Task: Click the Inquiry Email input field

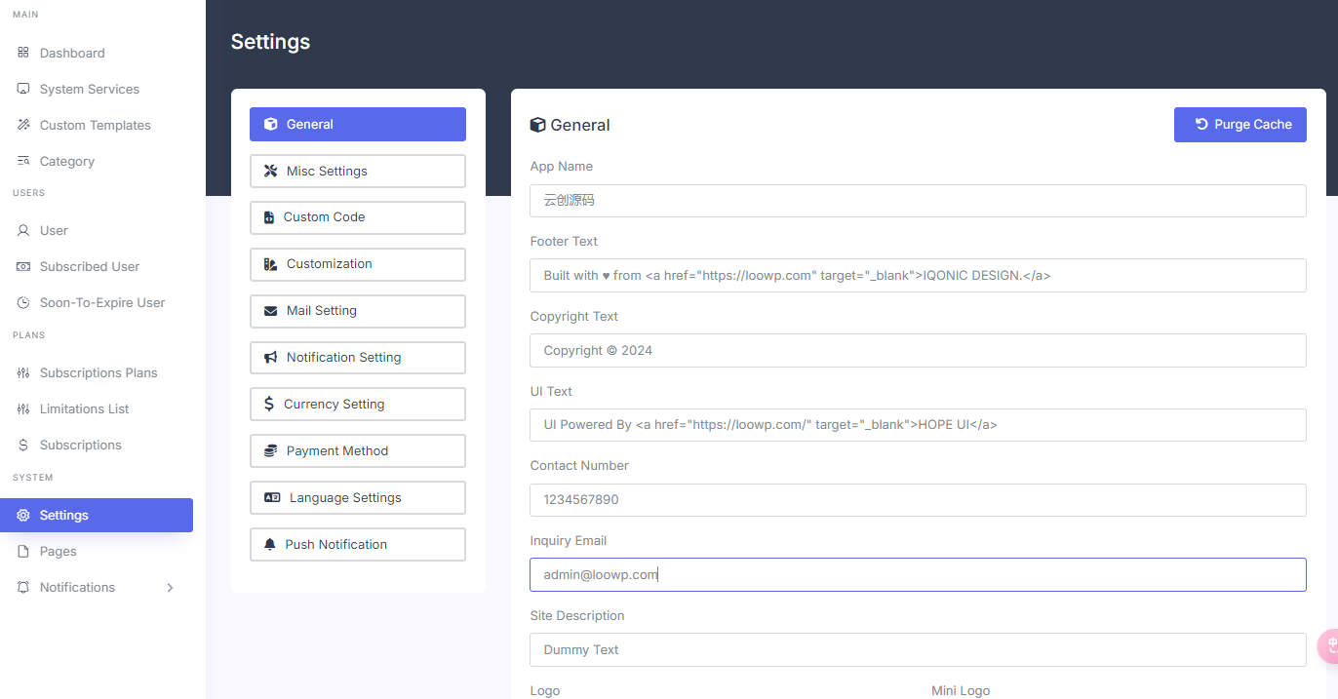Action: (918, 574)
